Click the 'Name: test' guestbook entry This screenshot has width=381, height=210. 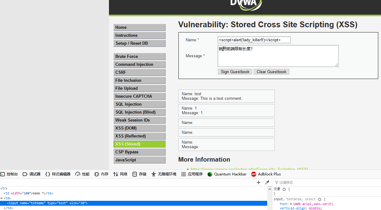coord(226,96)
